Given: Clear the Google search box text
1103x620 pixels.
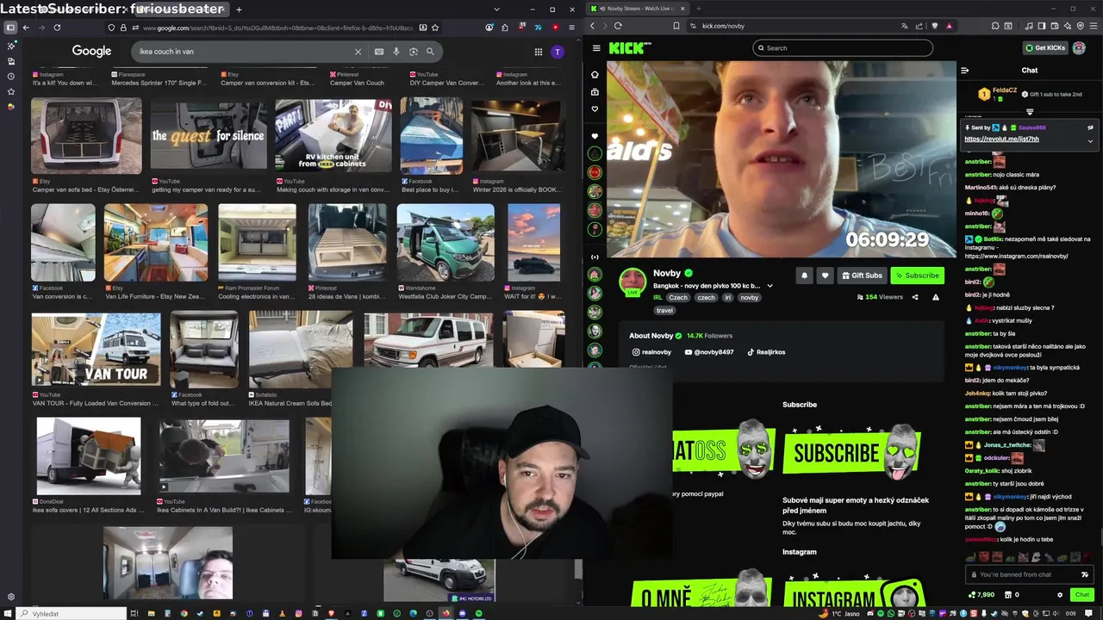Looking at the screenshot, I should tap(358, 52).
